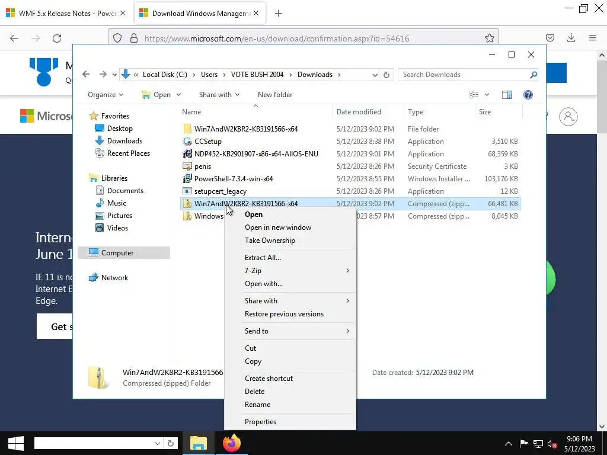Close WMF 5.x Release Notes tab

(x=122, y=13)
